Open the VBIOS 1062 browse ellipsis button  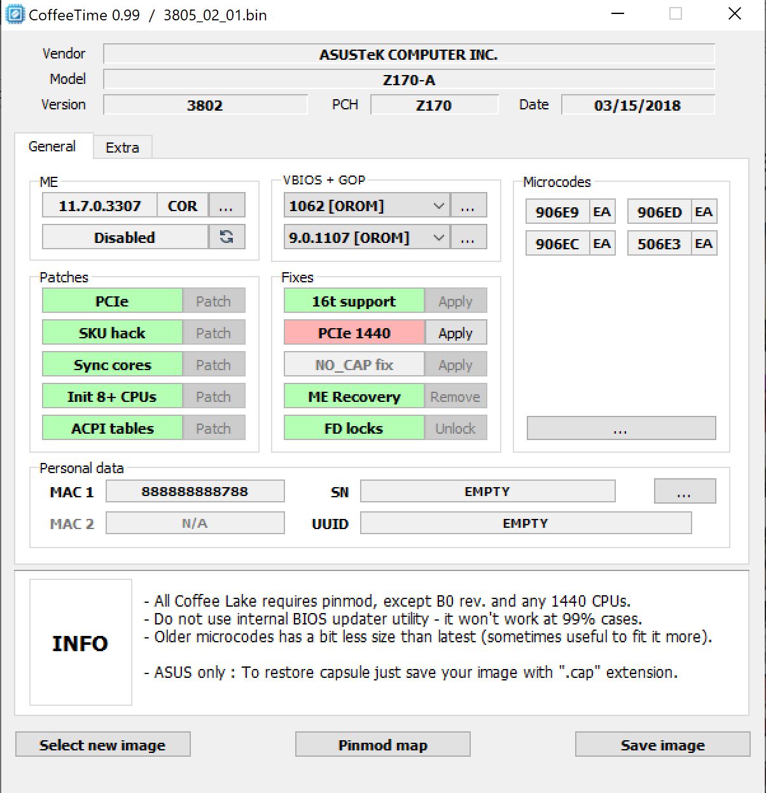click(468, 205)
